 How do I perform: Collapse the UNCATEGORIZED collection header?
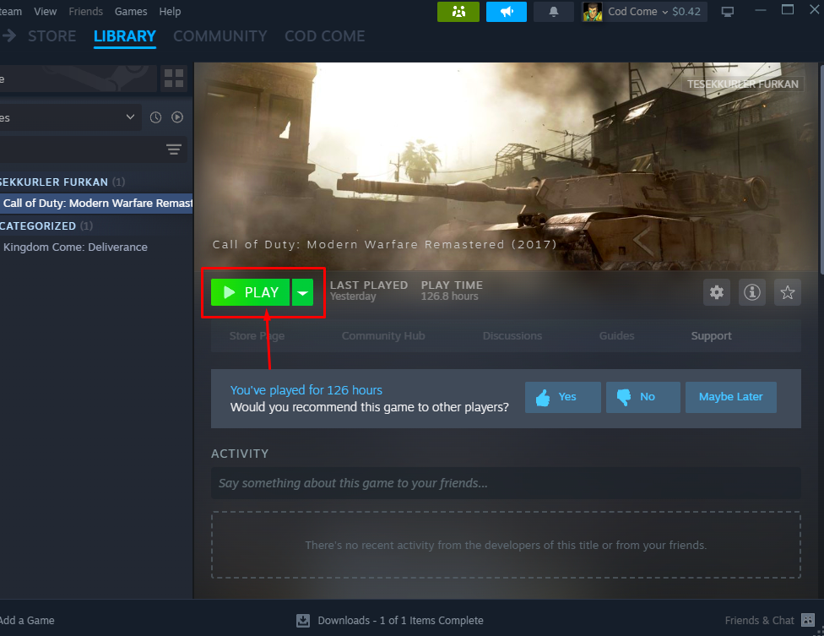(46, 226)
